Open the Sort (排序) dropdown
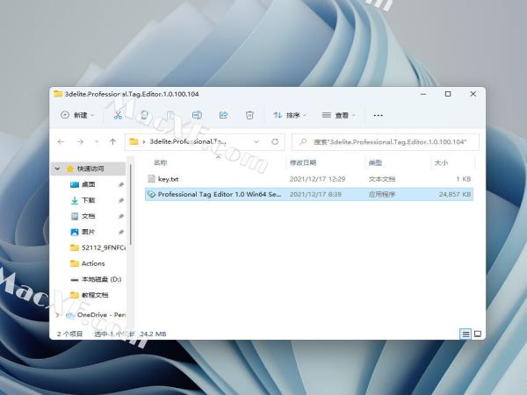 coord(289,115)
